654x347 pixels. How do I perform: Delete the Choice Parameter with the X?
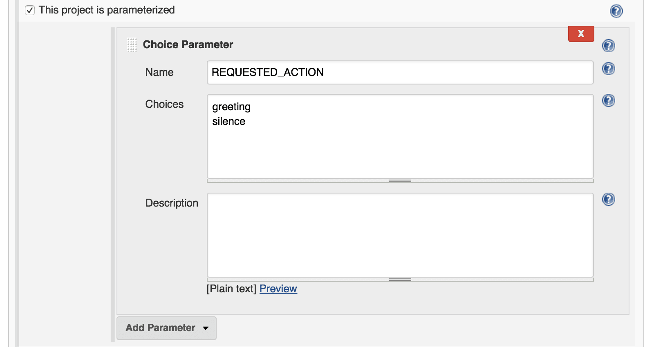(x=581, y=34)
